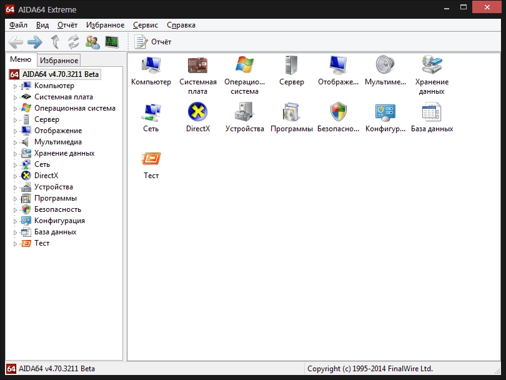Screen dimensions: 506x380
Task: Open the Справка menu
Action: (181, 25)
